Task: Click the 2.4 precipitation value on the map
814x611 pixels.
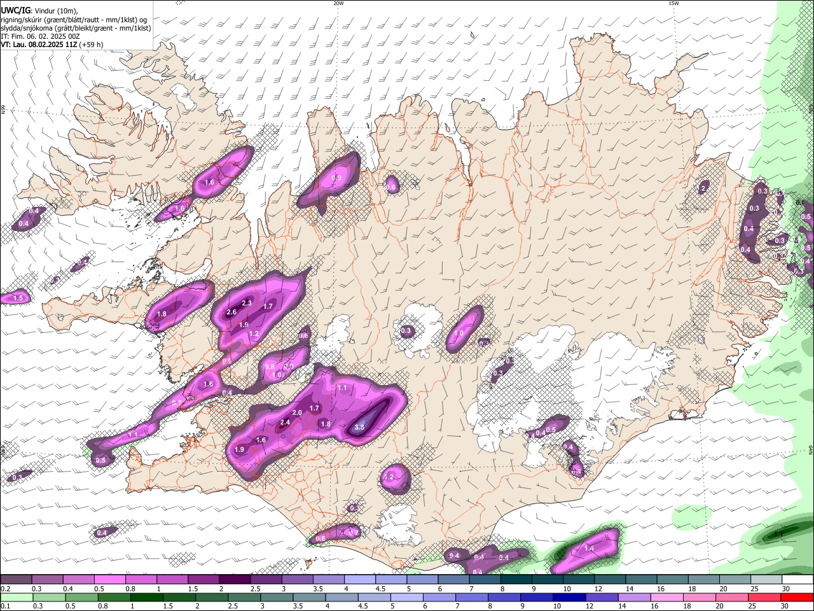Action: [285, 422]
